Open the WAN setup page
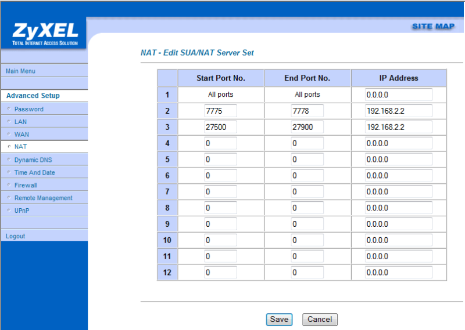Screen dimensions: 465x330 click(x=22, y=135)
